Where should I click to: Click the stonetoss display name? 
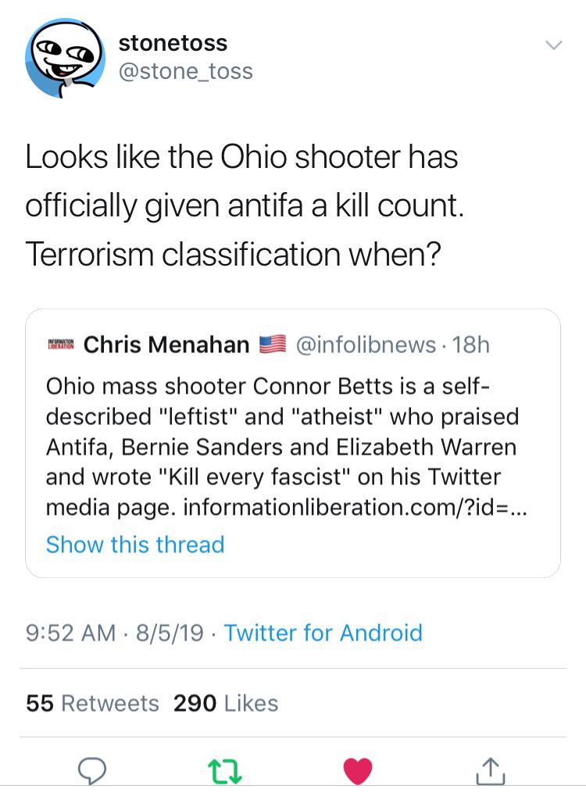(x=173, y=43)
